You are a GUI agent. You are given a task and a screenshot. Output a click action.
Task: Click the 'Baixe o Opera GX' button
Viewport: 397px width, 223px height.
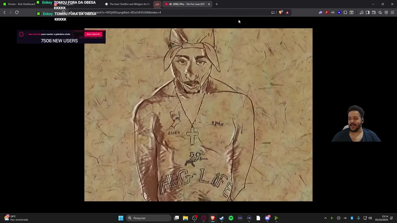pyautogui.click(x=93, y=34)
